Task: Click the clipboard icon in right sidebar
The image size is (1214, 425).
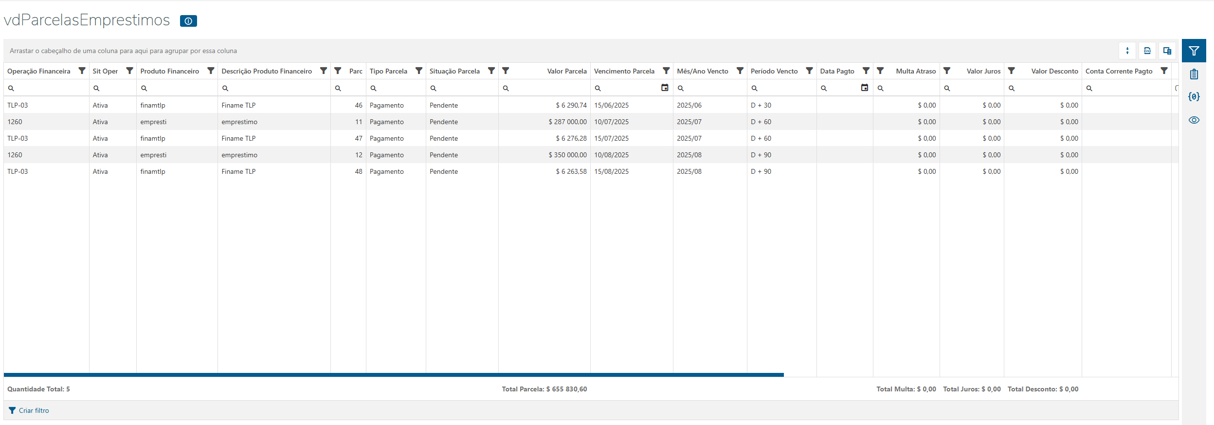Action: coord(1194,74)
